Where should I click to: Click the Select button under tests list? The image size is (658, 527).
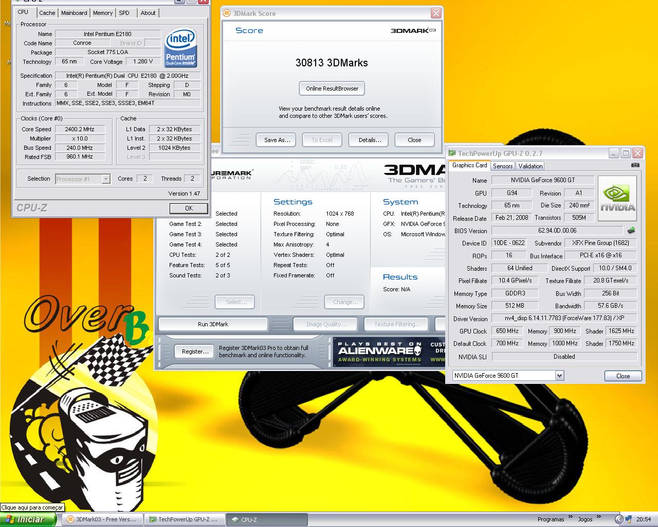coord(234,302)
